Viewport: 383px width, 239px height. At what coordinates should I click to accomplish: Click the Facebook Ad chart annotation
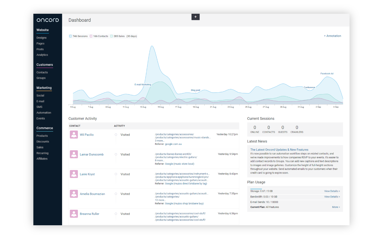pyautogui.click(x=327, y=73)
